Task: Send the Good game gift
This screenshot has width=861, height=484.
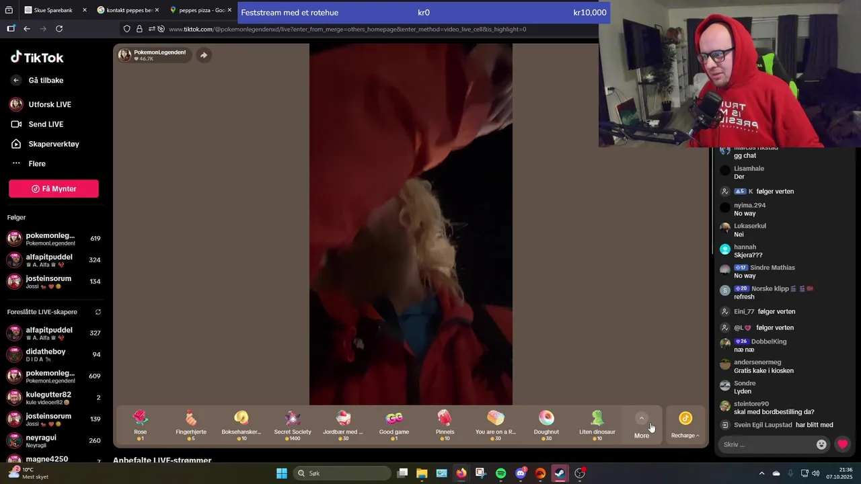Action: click(394, 425)
